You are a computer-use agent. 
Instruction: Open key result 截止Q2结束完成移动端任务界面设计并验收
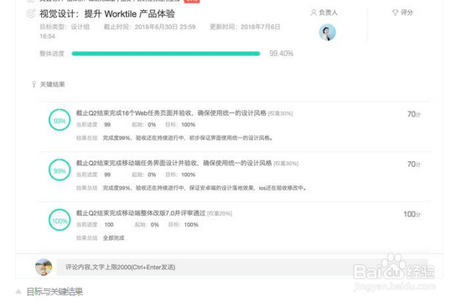tap(174, 163)
